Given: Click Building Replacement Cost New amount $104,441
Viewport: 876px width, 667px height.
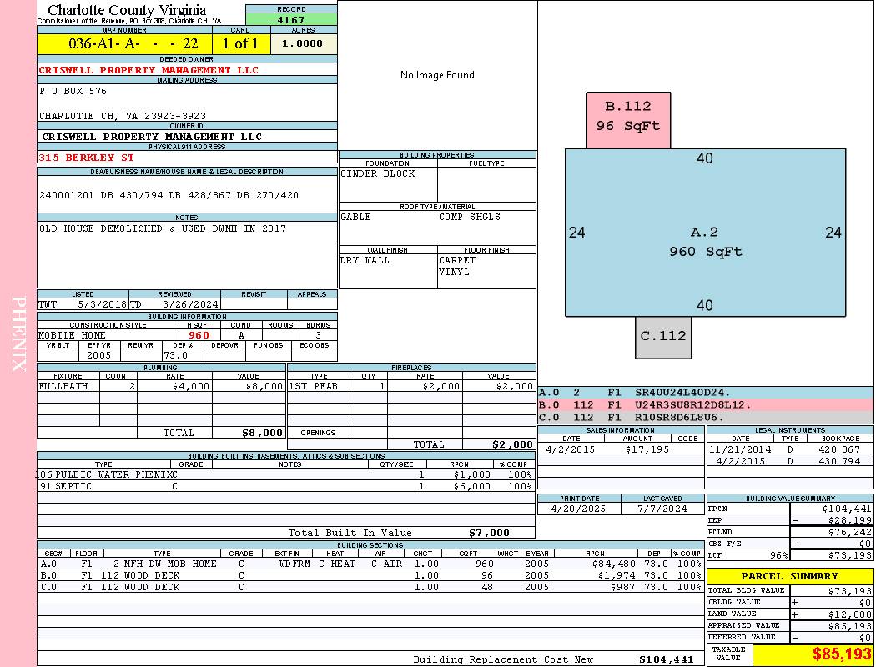Looking at the screenshot, I should [666, 659].
